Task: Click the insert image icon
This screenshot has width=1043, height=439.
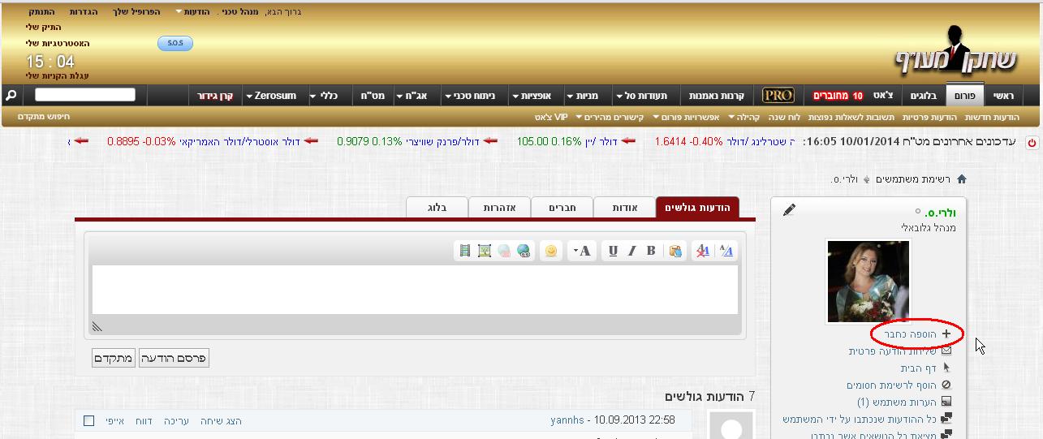Action: 485,251
